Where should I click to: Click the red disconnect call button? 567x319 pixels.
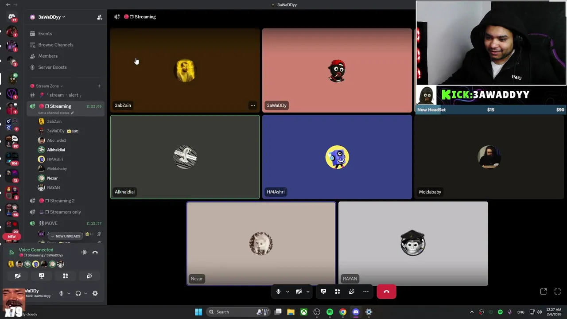coord(386,292)
